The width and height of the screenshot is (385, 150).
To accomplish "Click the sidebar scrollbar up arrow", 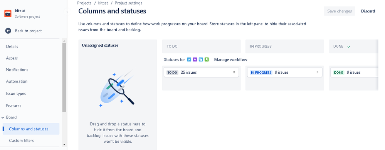I will tap(64, 41).
